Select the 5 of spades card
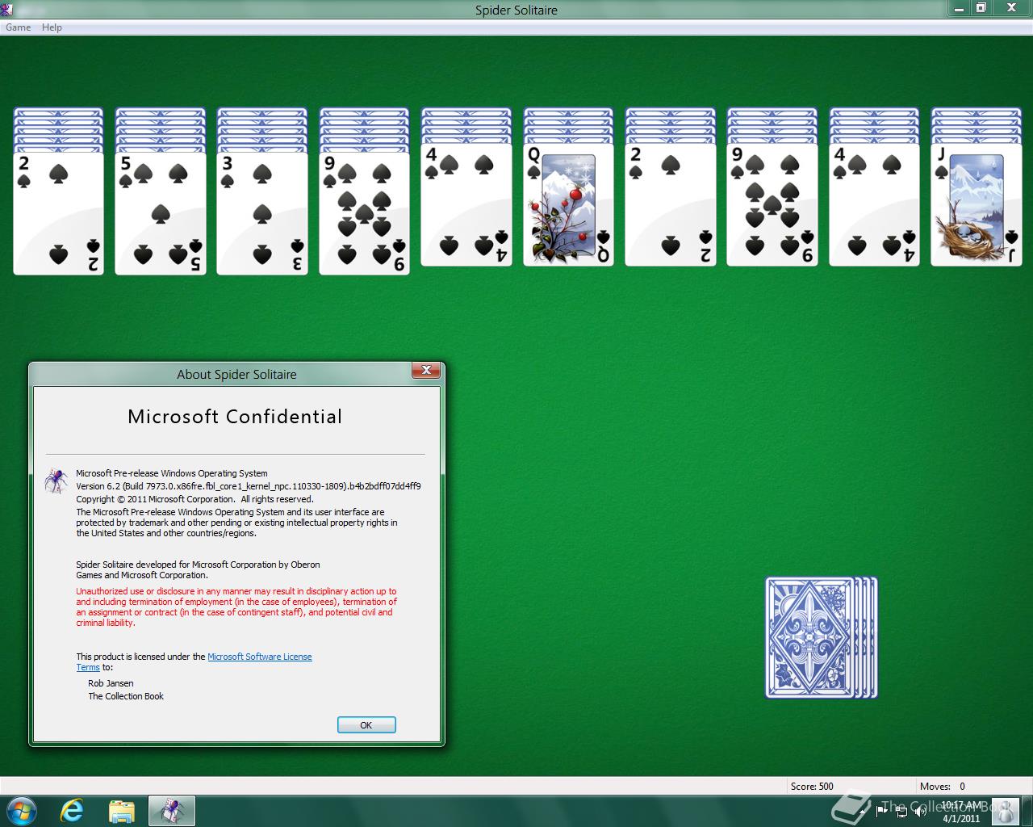The height and width of the screenshot is (827, 1033). [x=161, y=213]
